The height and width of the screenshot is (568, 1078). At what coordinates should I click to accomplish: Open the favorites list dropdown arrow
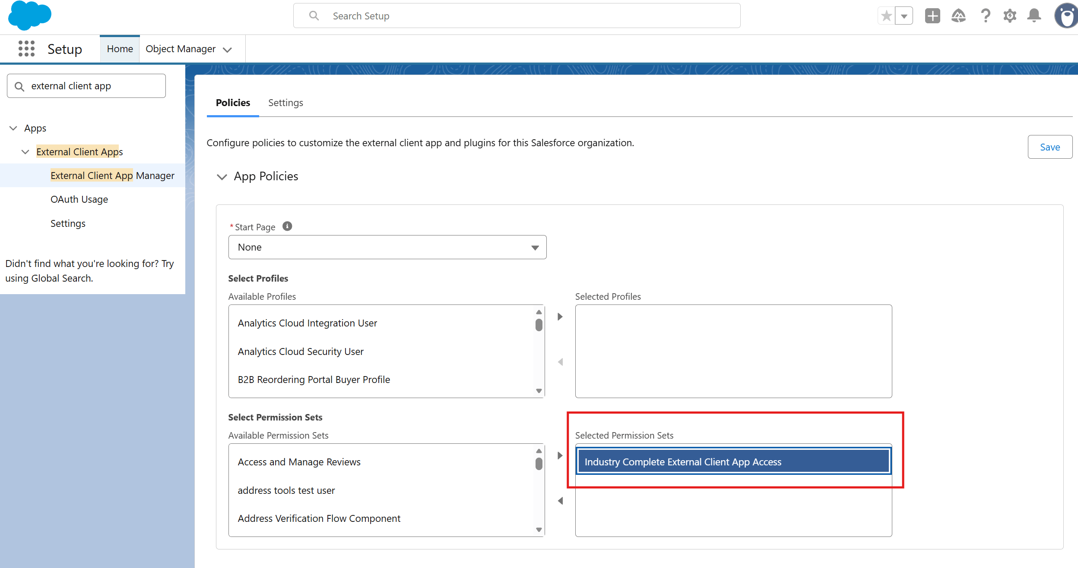904,16
